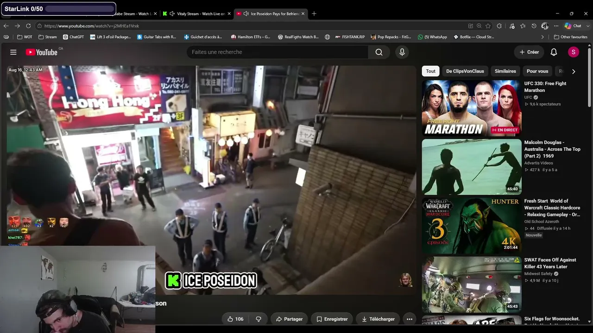Add this page to favourites star
This screenshot has width=593, height=333.
tap(488, 26)
